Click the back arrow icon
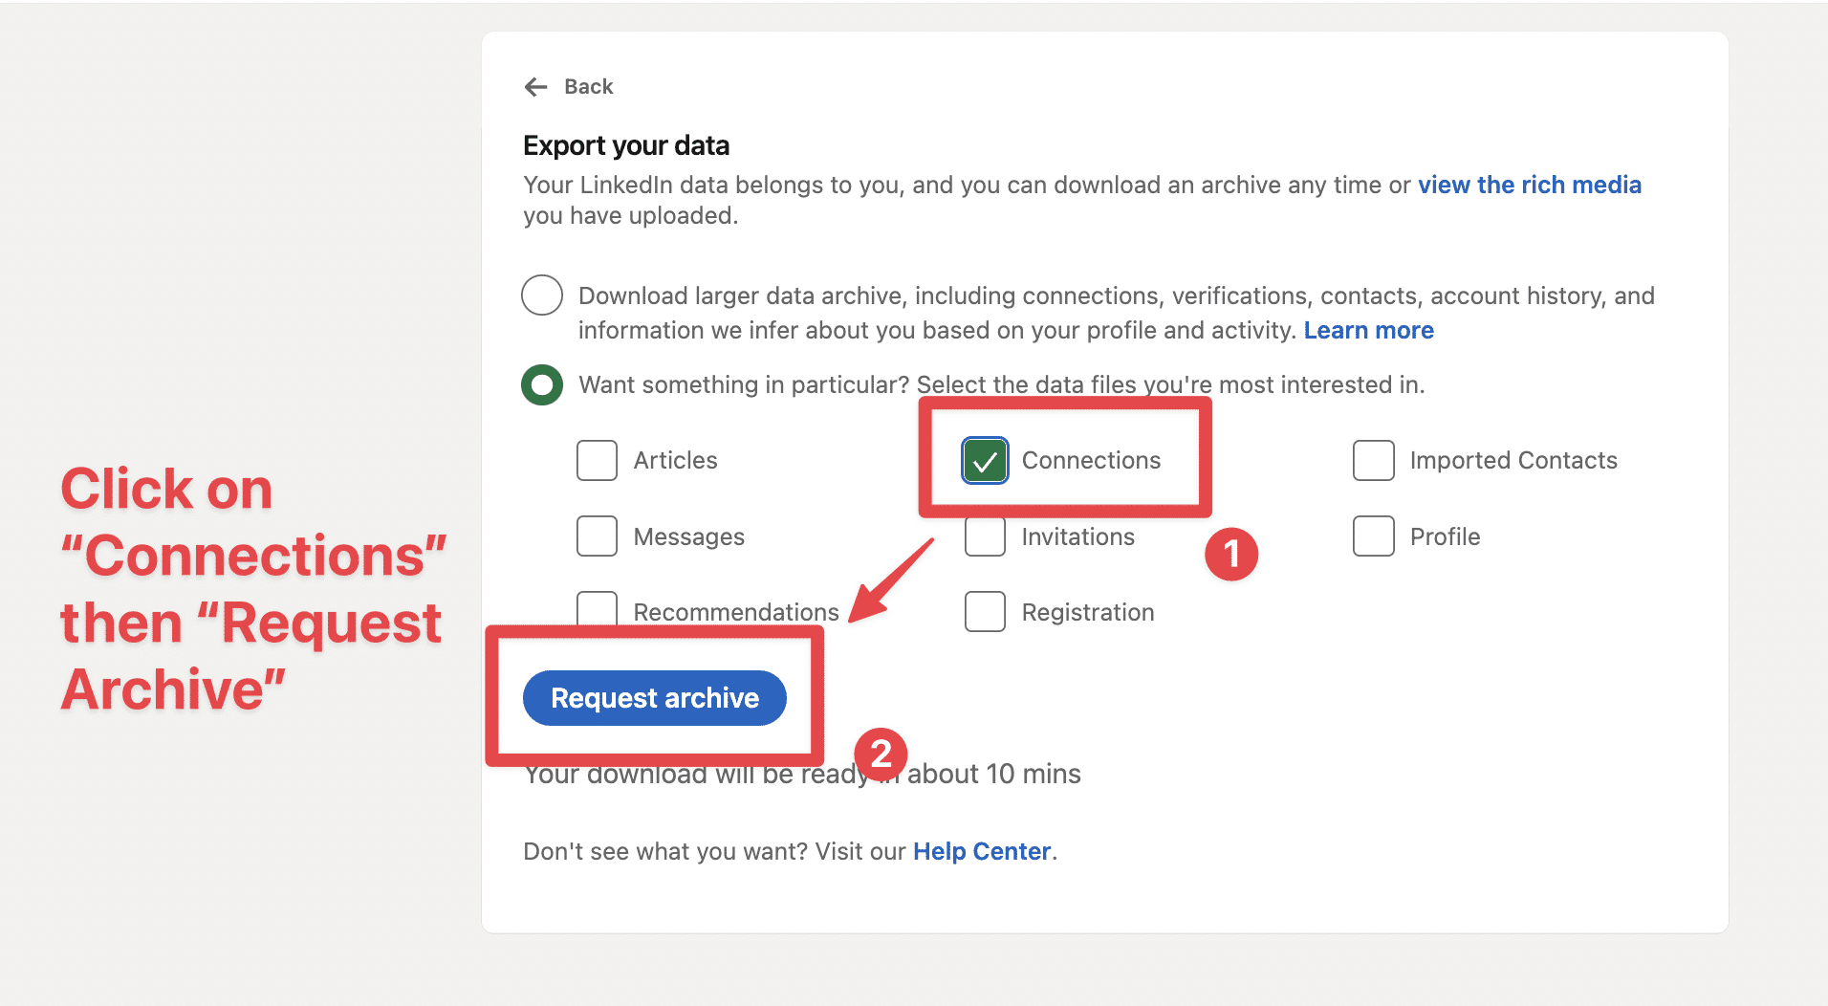The image size is (1828, 1006). 535,86
